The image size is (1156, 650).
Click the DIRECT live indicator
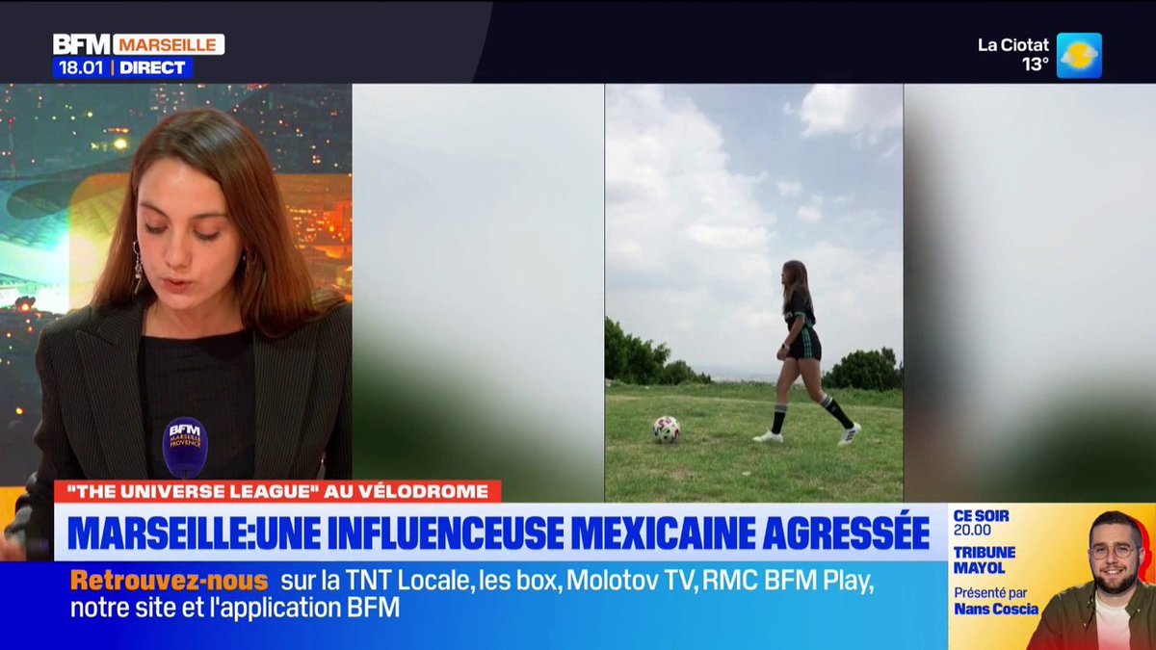pyautogui.click(x=152, y=67)
